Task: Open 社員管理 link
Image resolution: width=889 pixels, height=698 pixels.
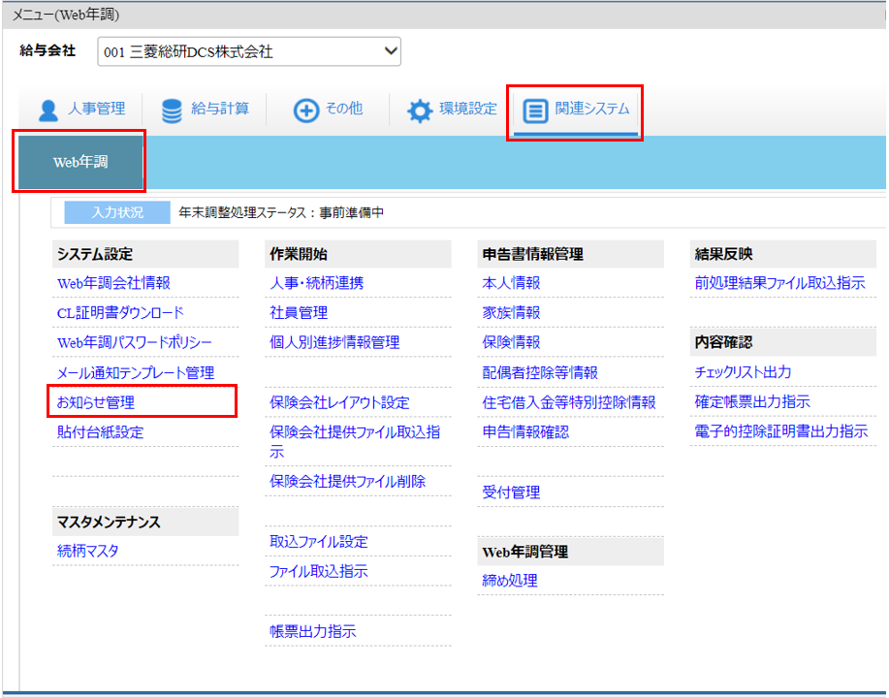Action: (x=299, y=313)
